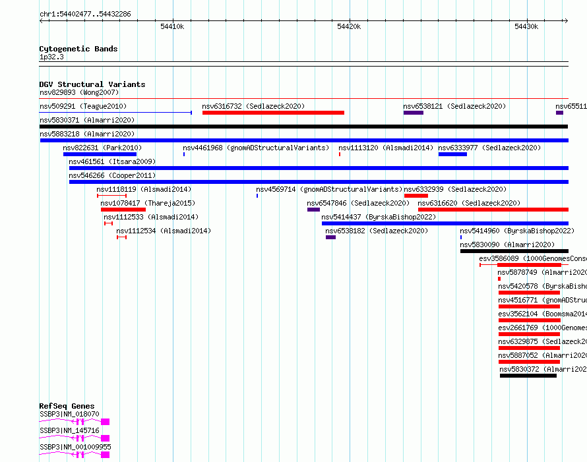Viewport: 587px width, 462px height.
Task: Click the esv3562104 variant label
Action: pyautogui.click(x=542, y=314)
